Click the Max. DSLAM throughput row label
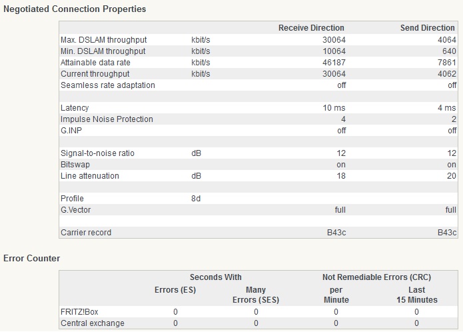This screenshot has width=463, height=334. click(x=103, y=40)
